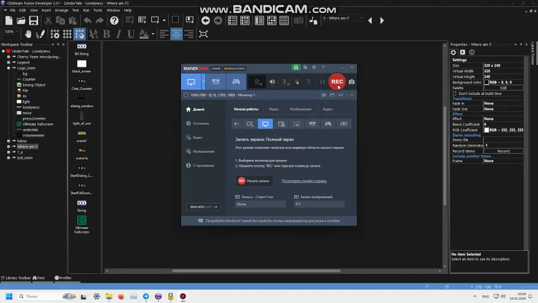Take a screenshot with Bandicam camera icon
Viewport: 538px width, 303px height.
click(x=351, y=82)
